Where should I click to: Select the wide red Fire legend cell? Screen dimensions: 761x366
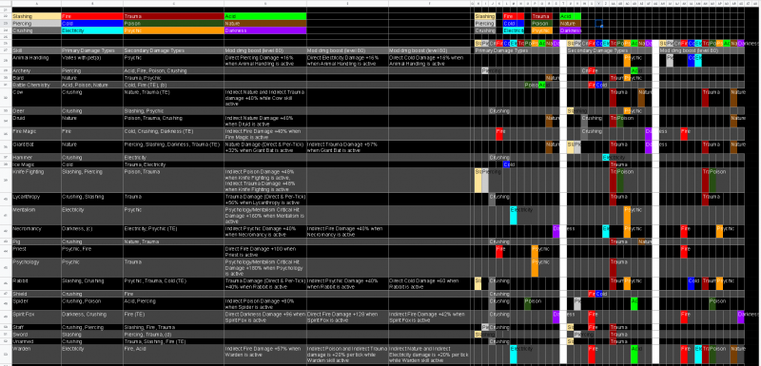tap(92, 16)
